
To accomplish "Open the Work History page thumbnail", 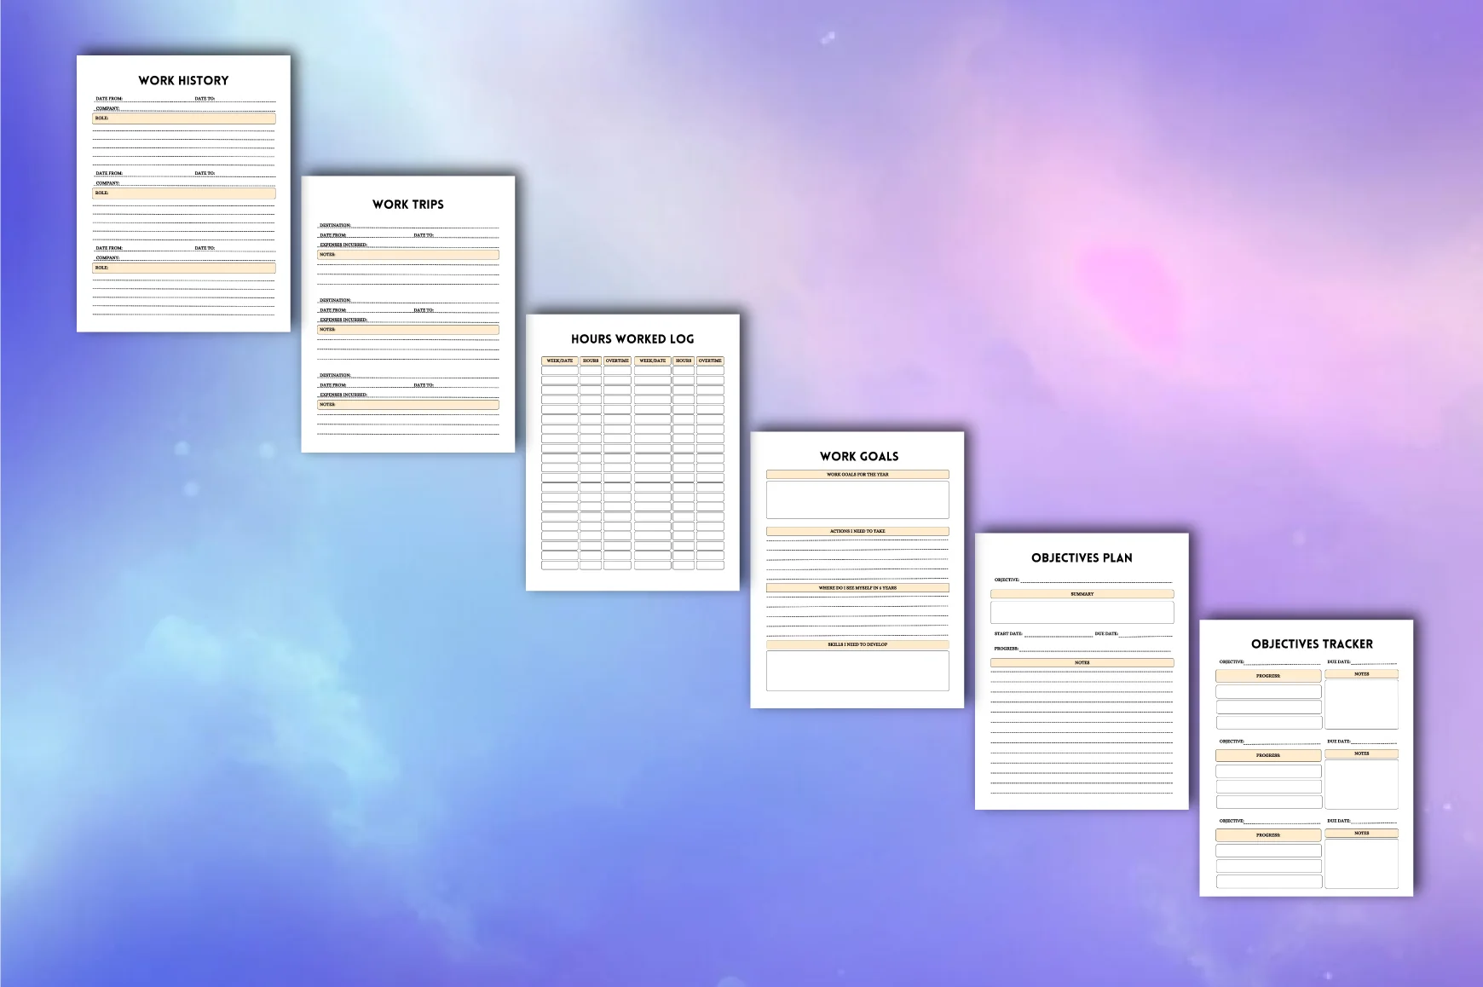I will (183, 193).
